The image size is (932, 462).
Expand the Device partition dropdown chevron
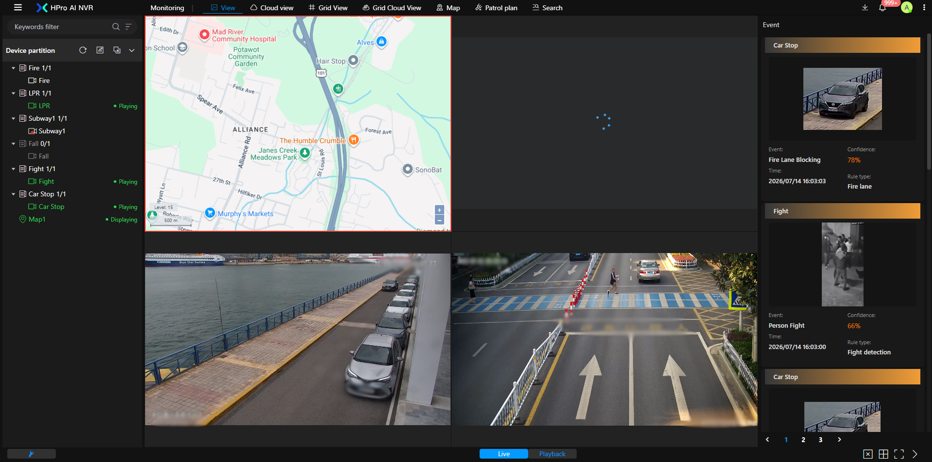pyautogui.click(x=132, y=50)
